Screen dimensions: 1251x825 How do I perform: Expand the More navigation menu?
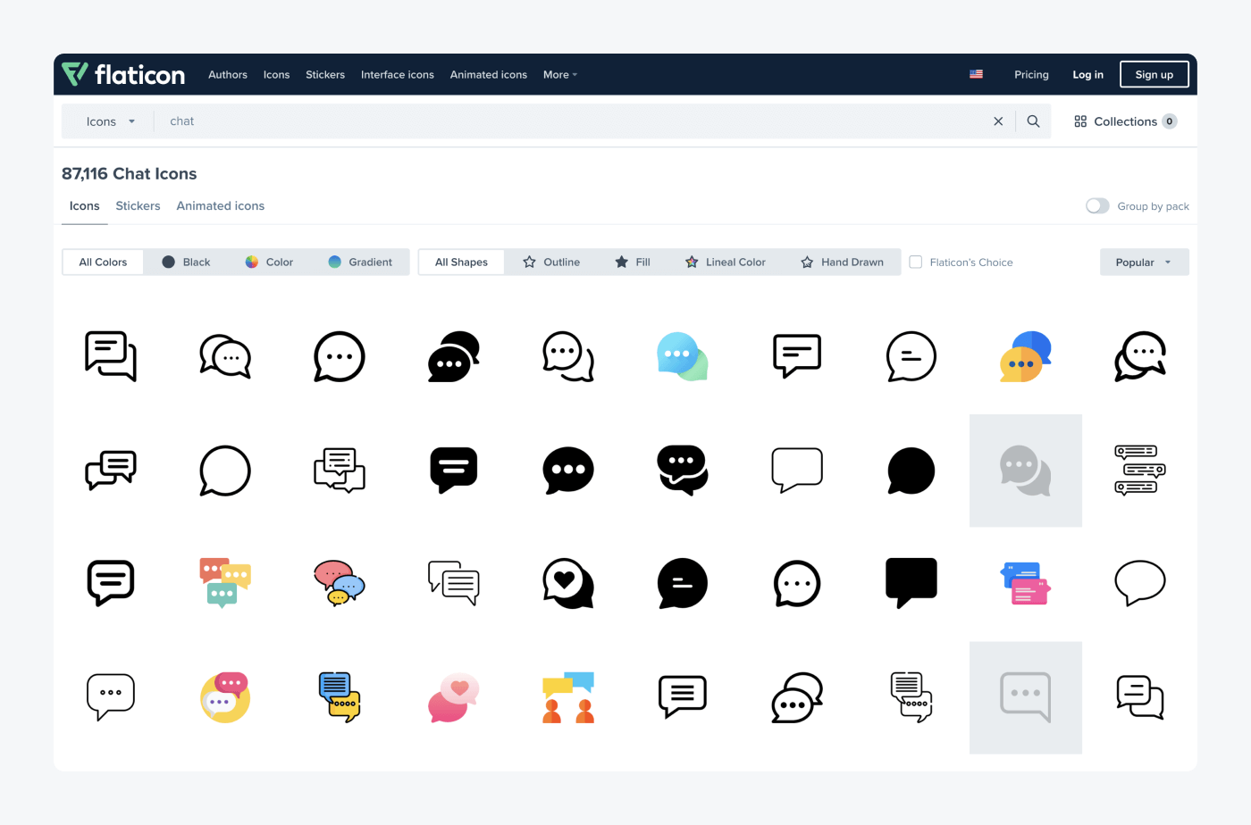[559, 75]
